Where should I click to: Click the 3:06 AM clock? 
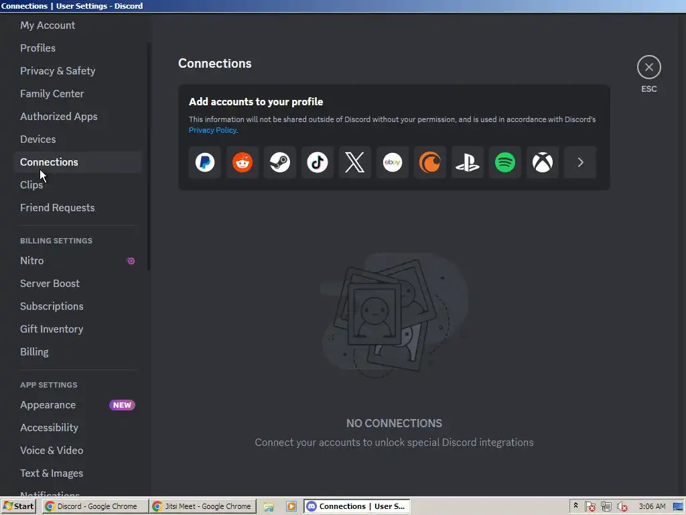click(652, 506)
